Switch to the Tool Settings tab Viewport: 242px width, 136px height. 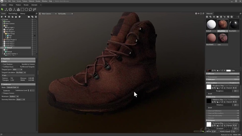point(13,14)
